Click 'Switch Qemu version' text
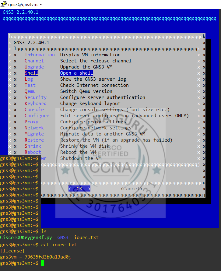The height and width of the screenshot is (271, 221). click(86, 91)
